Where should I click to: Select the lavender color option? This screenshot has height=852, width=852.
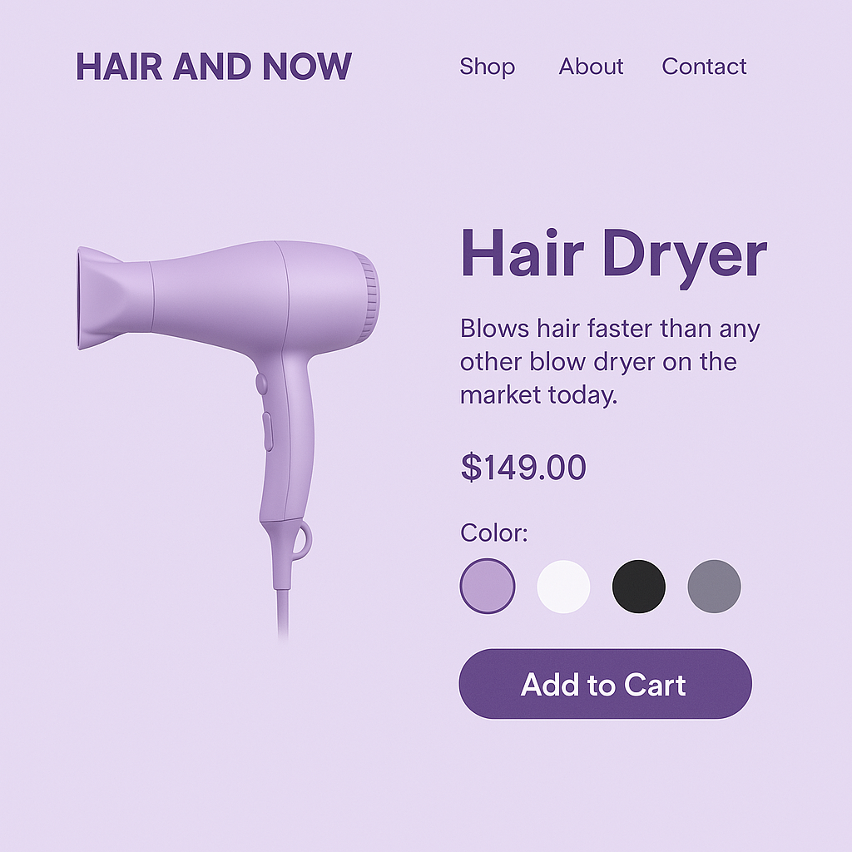[488, 587]
